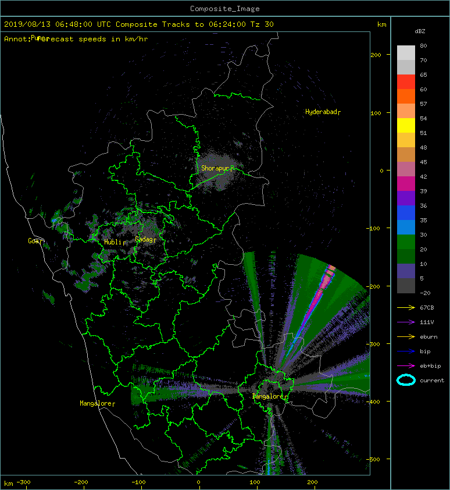Image resolution: width=450 pixels, height=490 pixels.
Task: Pick the dark gray swatch between -20 and 5
Action: 406,286
